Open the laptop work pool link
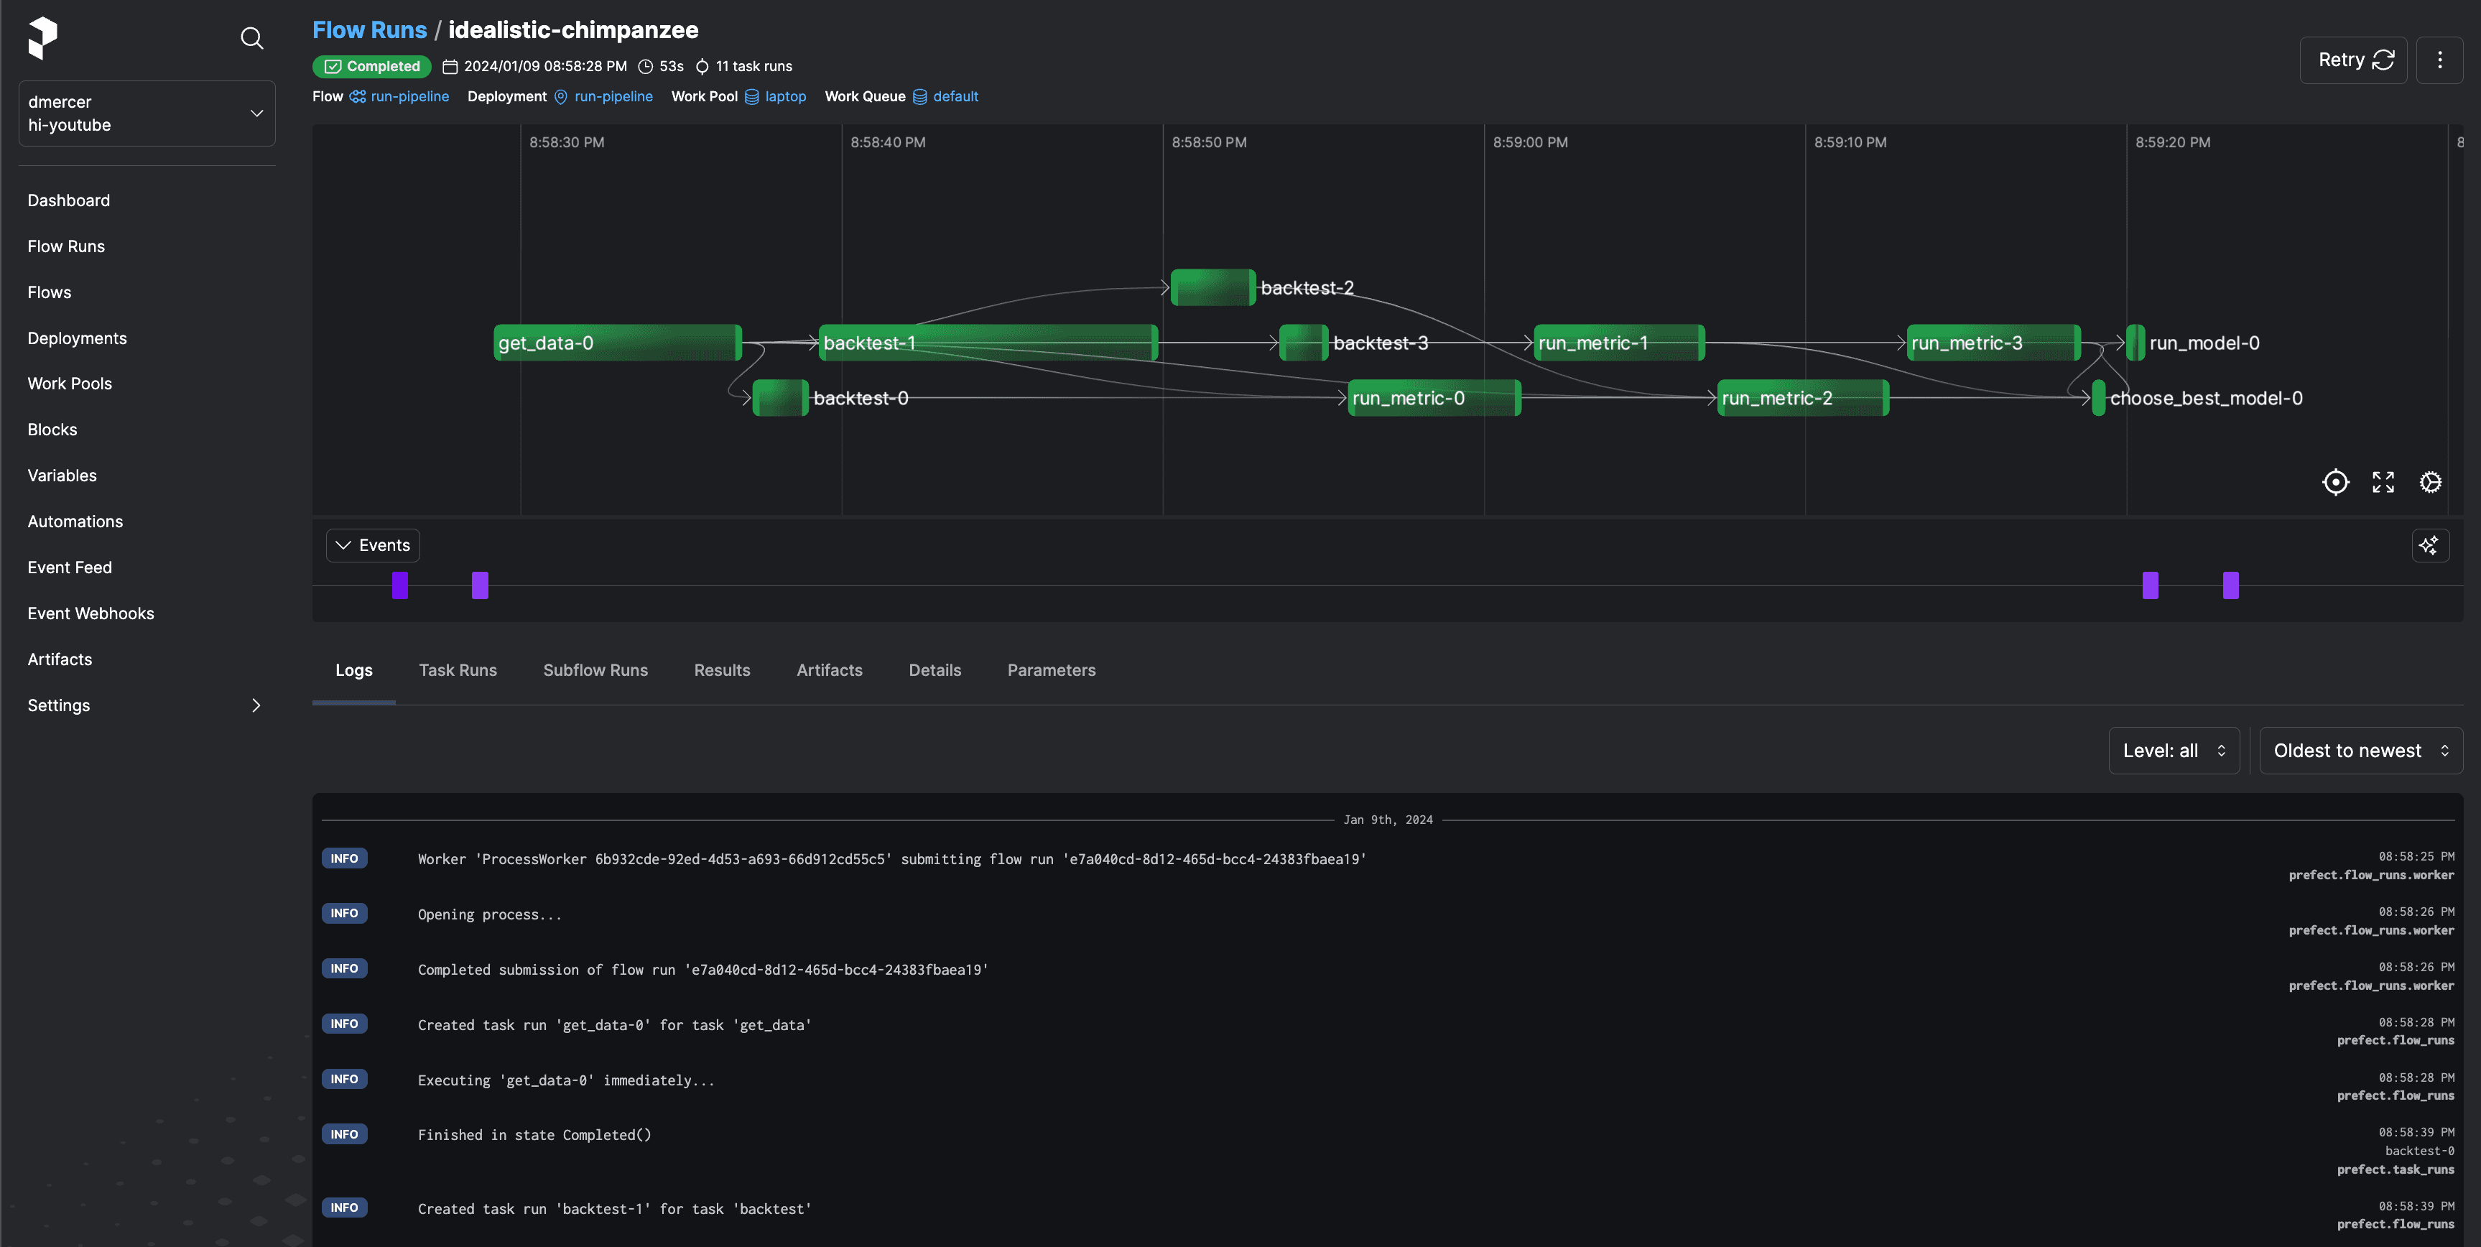The image size is (2481, 1247). (x=785, y=96)
